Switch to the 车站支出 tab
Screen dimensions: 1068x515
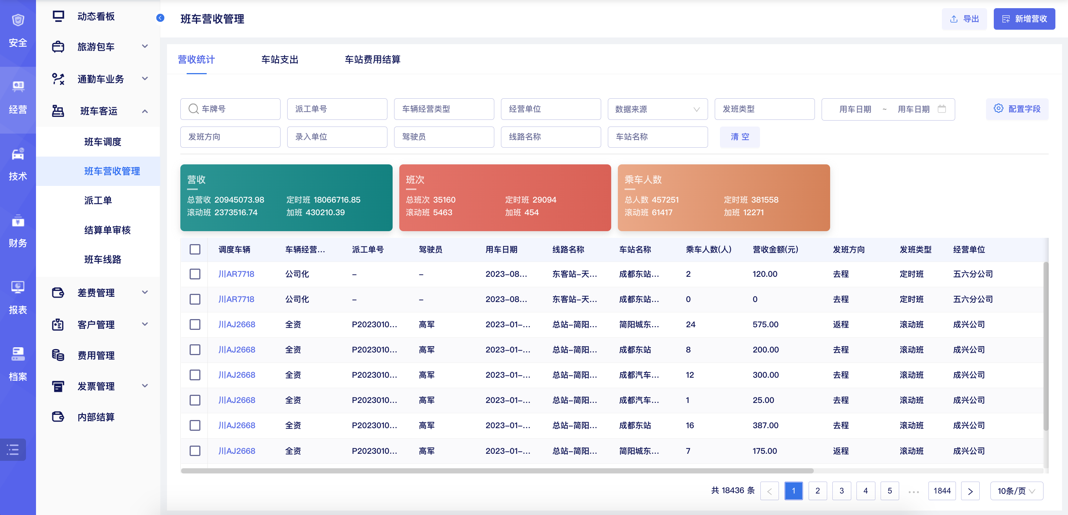(280, 59)
